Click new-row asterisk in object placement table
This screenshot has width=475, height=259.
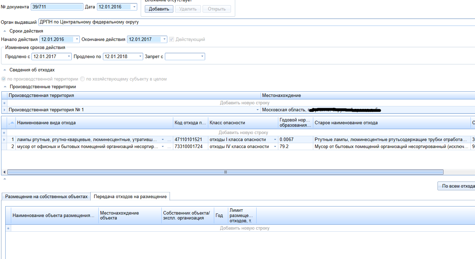coord(8,228)
